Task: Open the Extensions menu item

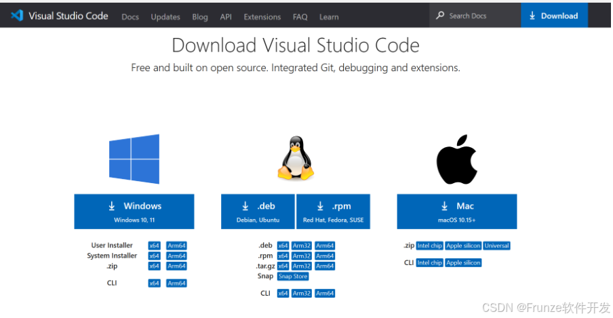Action: [262, 17]
